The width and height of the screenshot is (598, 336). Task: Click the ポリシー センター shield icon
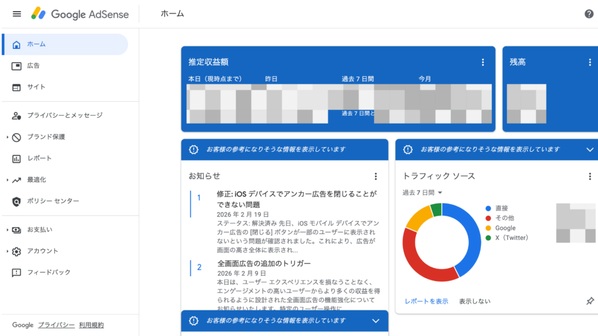pyautogui.click(x=16, y=201)
